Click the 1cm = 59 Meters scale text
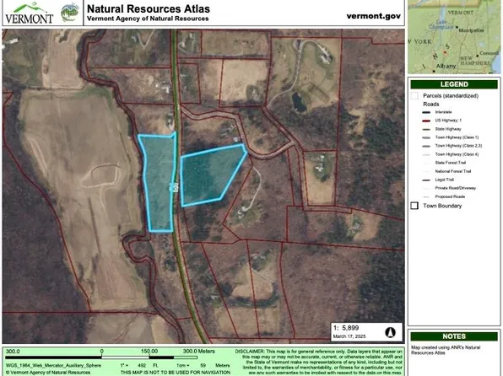 (203, 365)
